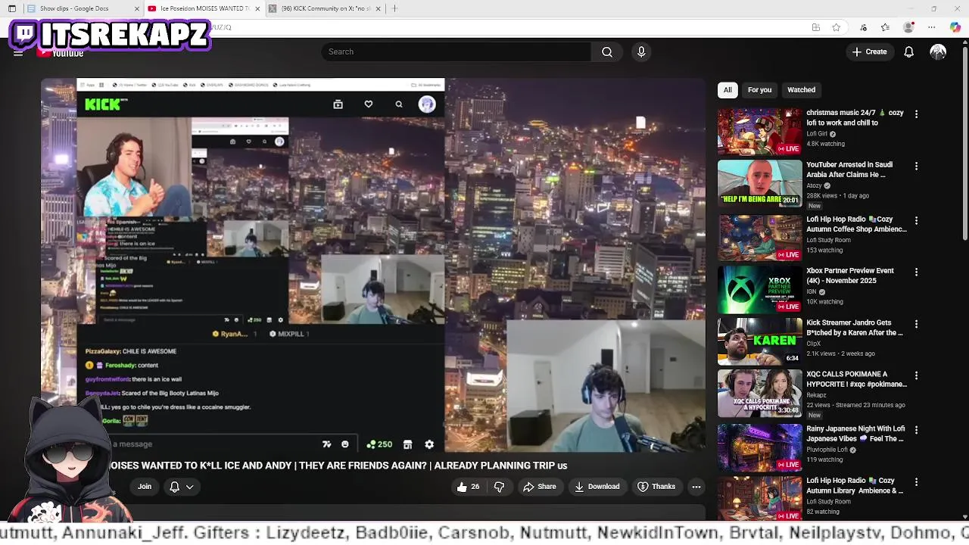Click Kick profile avatar in stream
969x545 pixels.
click(x=427, y=104)
